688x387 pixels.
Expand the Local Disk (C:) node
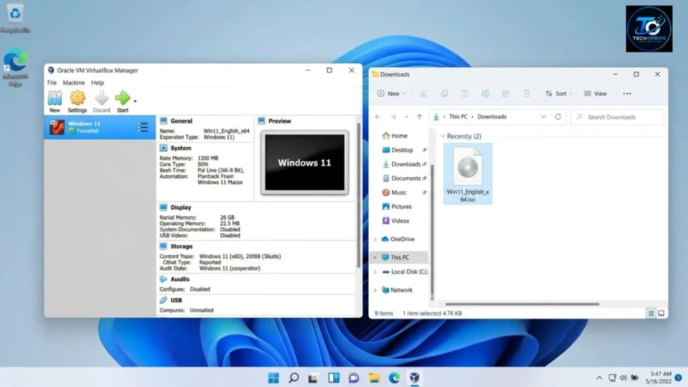click(x=375, y=271)
